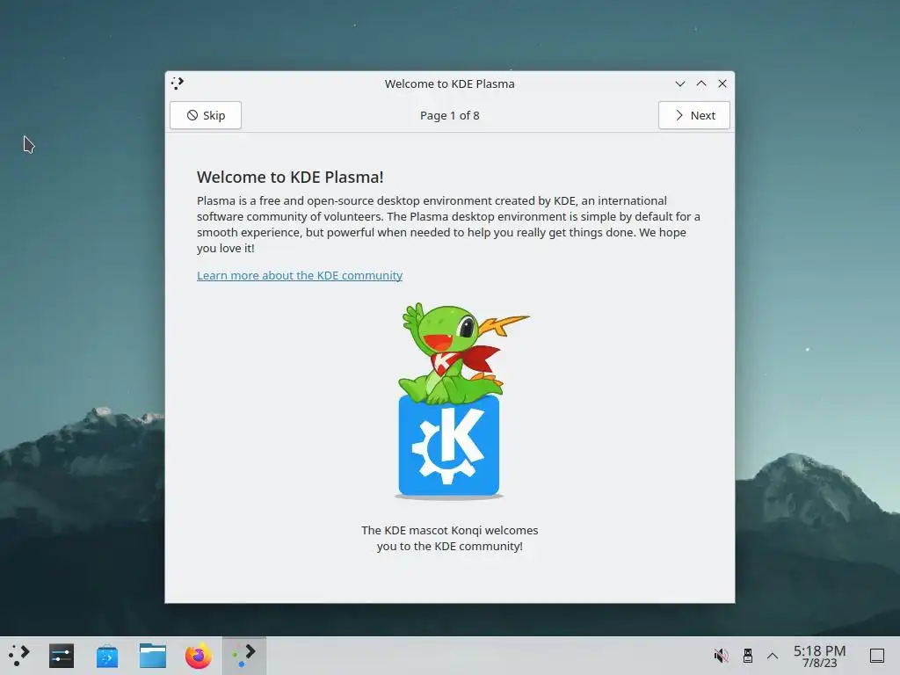The image size is (900, 675).
Task: Launch Firefox from the taskbar
Action: (x=198, y=656)
